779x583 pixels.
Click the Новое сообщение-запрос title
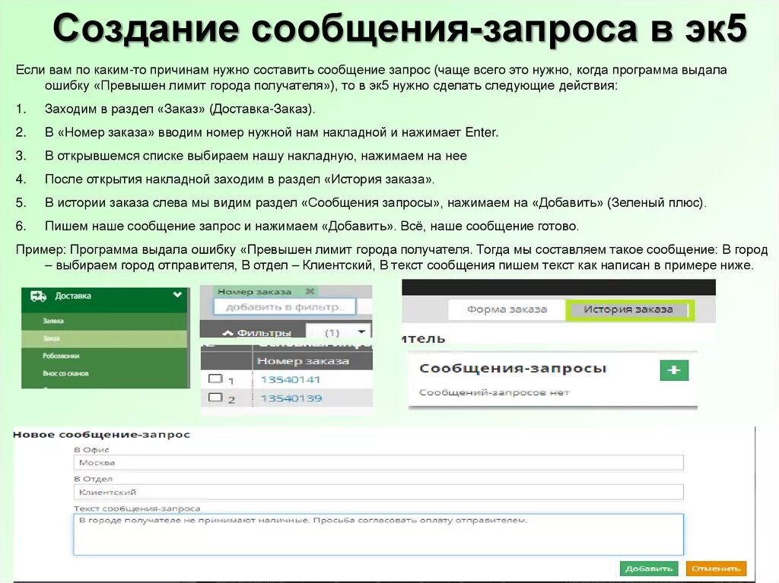(101, 435)
